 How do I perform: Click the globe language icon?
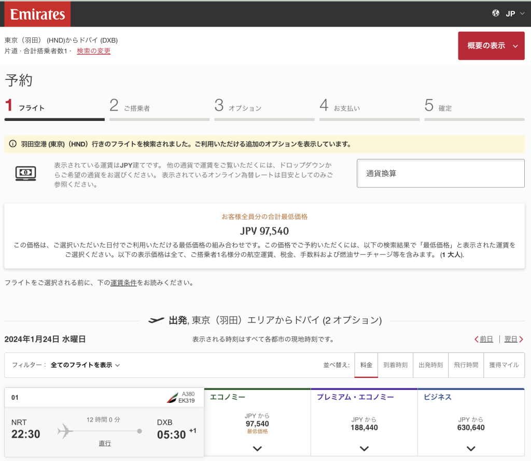[x=496, y=13]
